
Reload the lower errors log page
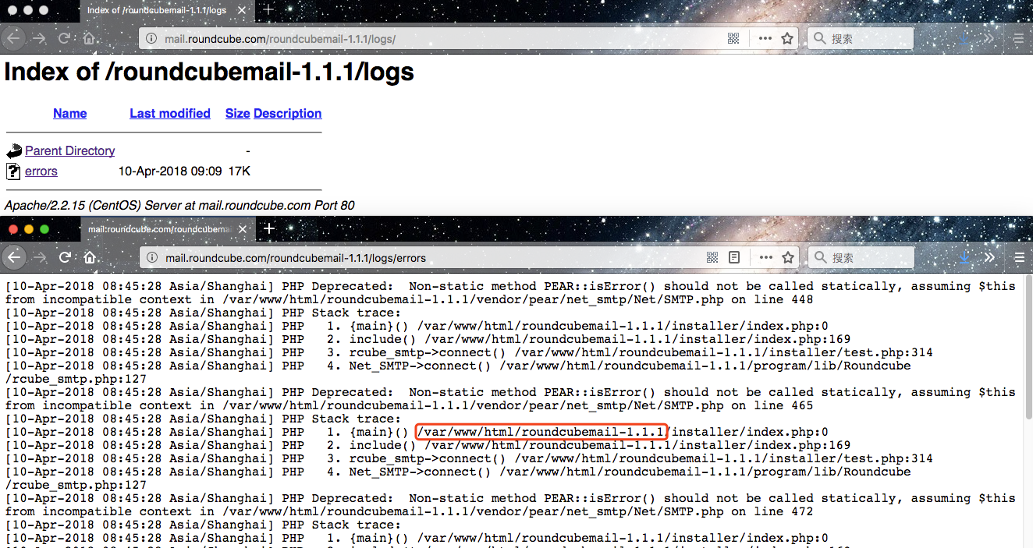pos(65,257)
